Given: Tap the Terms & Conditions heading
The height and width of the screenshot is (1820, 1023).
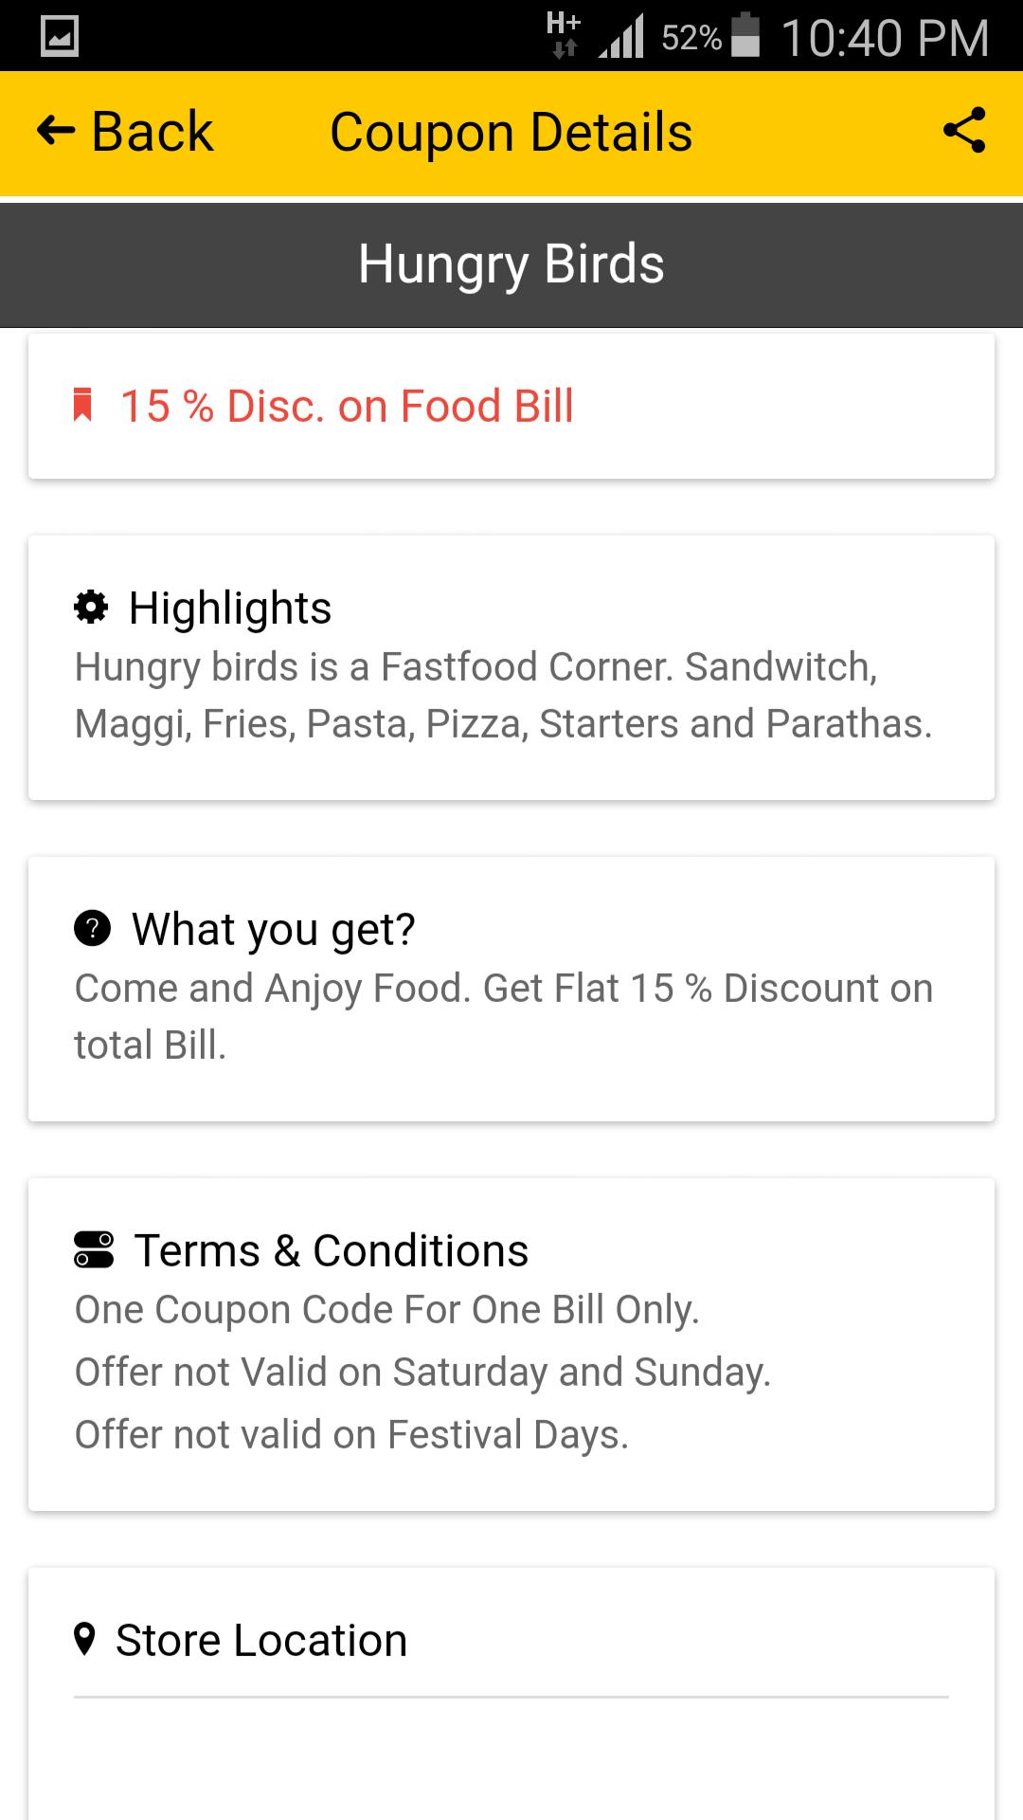Looking at the screenshot, I should [x=331, y=1250].
